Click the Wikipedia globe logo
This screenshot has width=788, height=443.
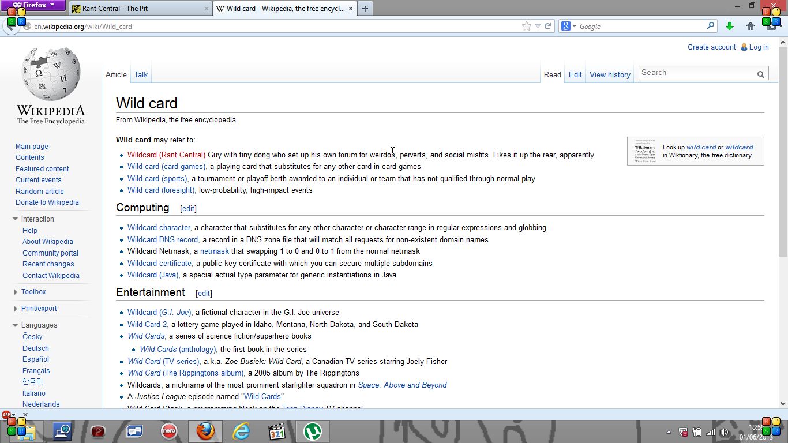pyautogui.click(x=51, y=74)
